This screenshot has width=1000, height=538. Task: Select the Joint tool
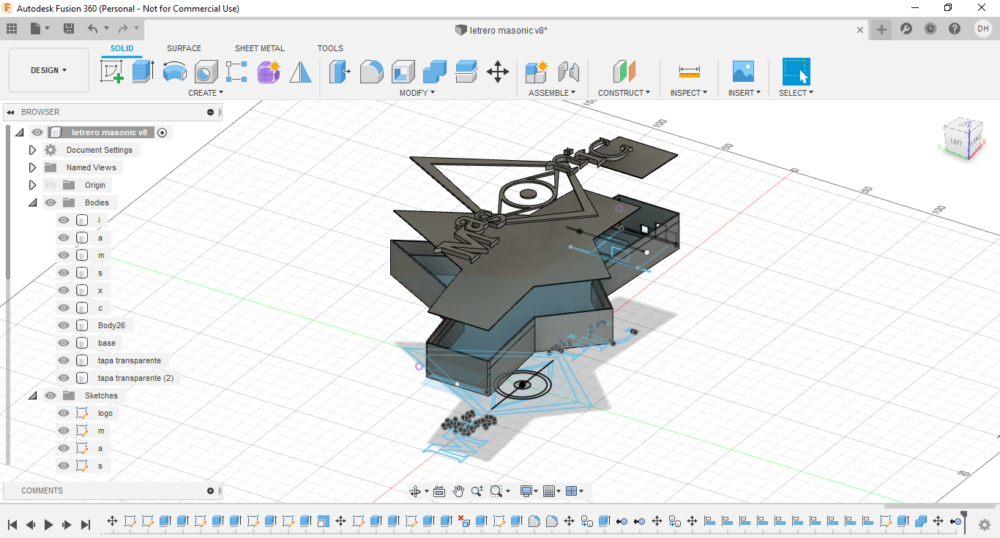pos(568,72)
